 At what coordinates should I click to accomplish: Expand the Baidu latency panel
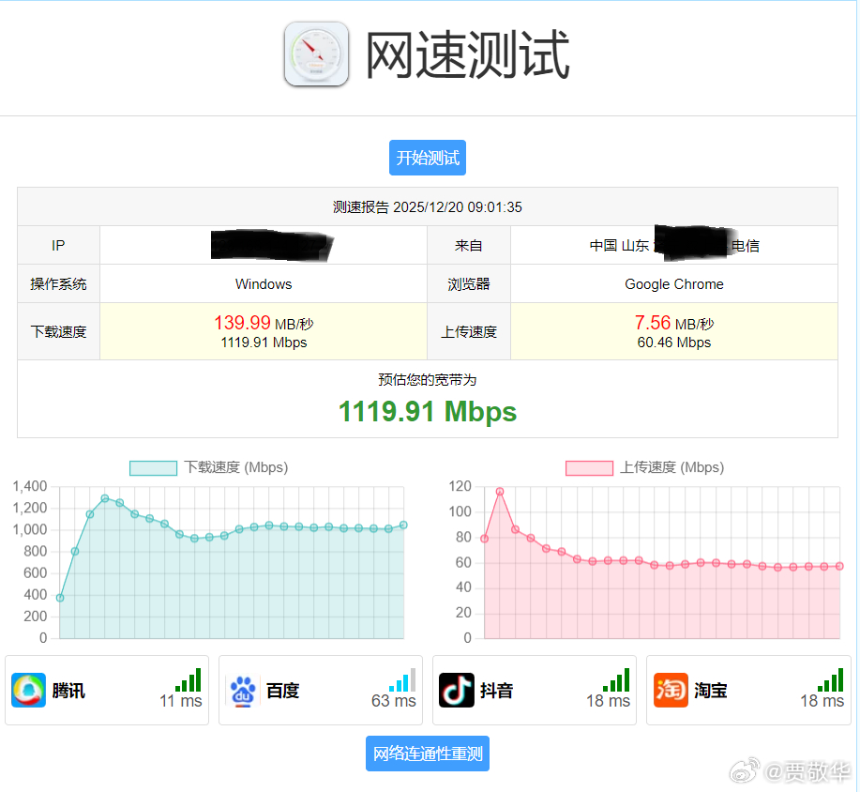point(321,690)
